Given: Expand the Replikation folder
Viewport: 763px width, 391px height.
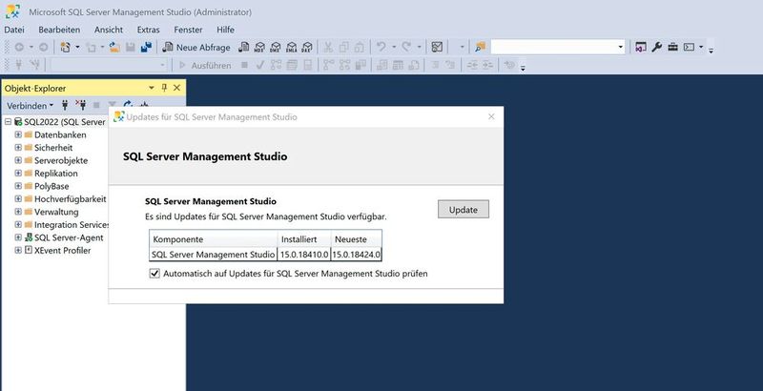Looking at the screenshot, I should 18,174.
